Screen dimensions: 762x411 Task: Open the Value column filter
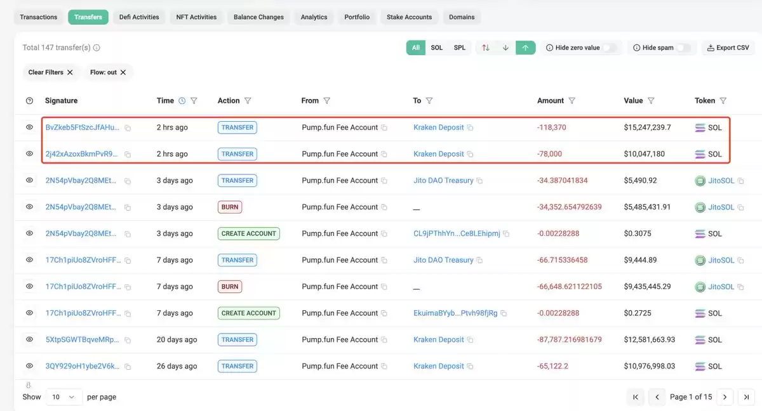coord(651,101)
